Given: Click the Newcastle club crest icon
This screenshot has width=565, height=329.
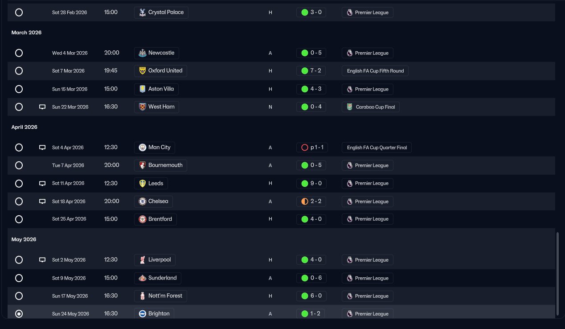Looking at the screenshot, I should [143, 53].
